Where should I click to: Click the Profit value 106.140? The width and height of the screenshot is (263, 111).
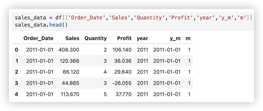click(x=122, y=50)
